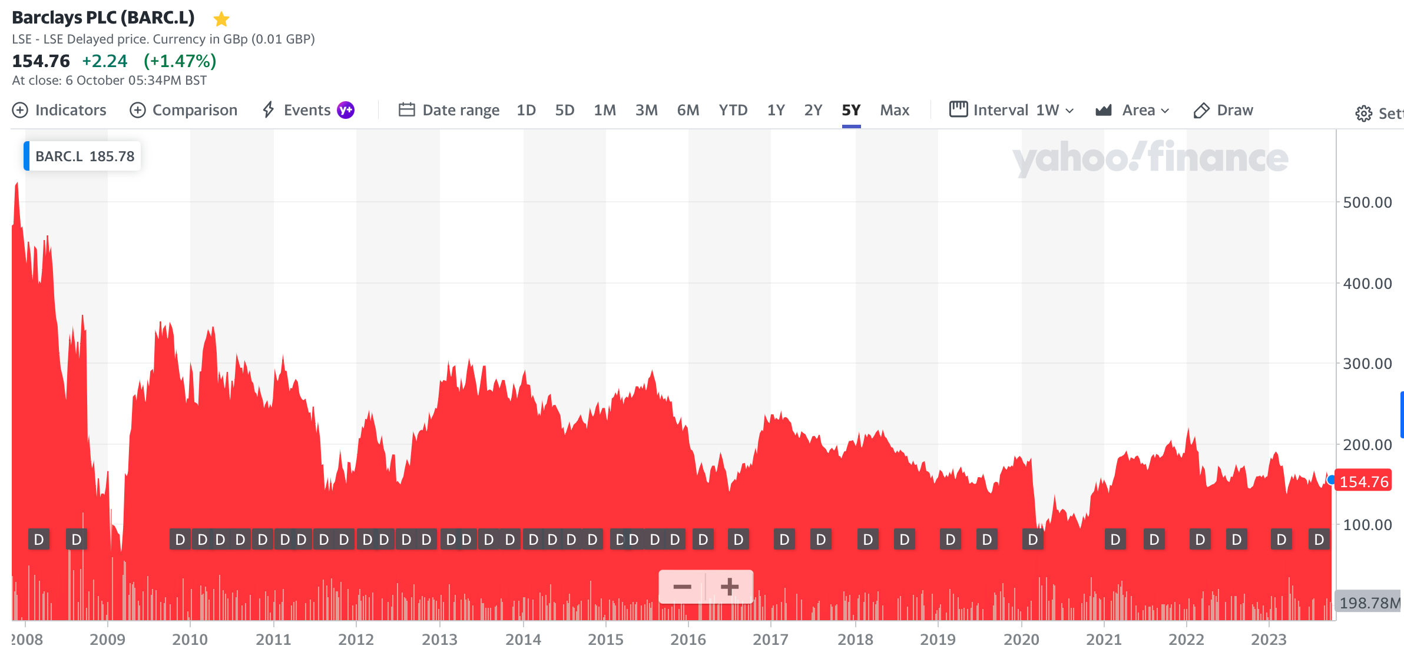Screen dimensions: 1404x659
Task: Select the 1D range
Action: pos(526,110)
